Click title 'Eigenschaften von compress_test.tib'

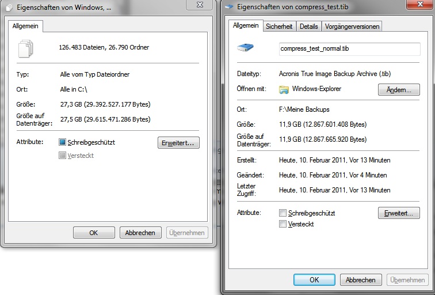293,7
